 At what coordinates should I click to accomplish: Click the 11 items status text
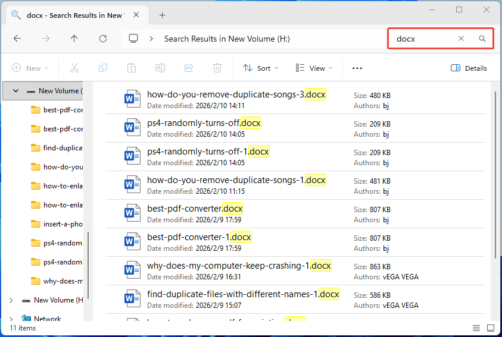23,328
